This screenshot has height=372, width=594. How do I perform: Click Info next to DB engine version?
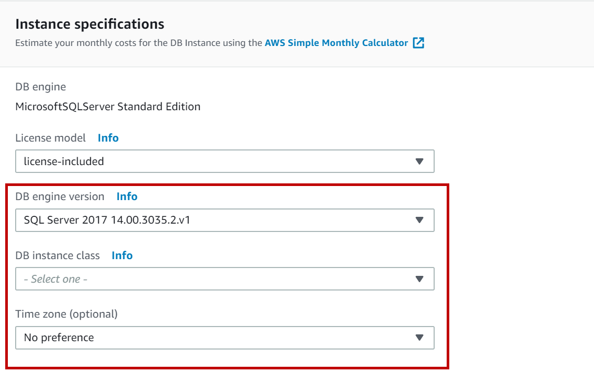127,196
